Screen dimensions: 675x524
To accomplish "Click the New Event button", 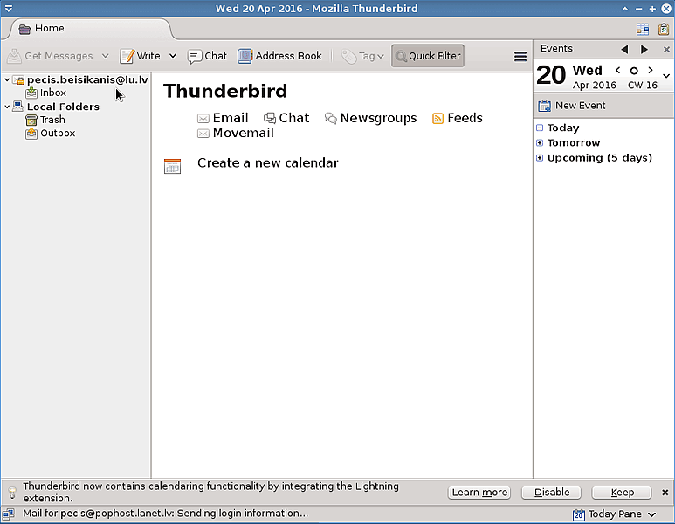I will (572, 106).
